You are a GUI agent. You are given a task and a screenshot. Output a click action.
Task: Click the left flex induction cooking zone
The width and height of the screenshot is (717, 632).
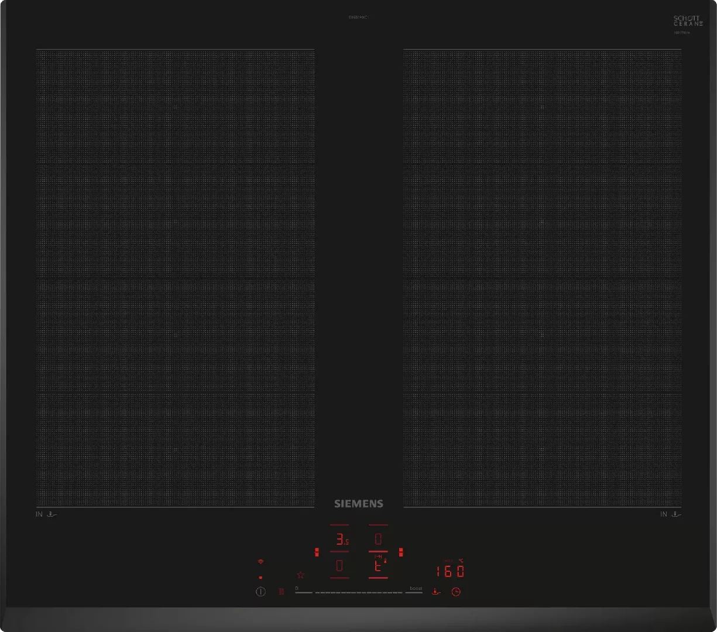(175, 278)
